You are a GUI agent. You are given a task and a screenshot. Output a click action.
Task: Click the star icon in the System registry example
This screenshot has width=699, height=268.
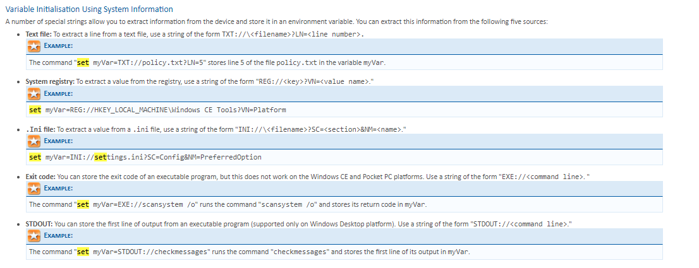click(x=33, y=94)
